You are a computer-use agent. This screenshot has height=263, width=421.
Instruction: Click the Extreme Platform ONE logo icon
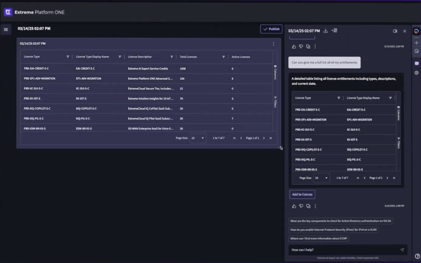point(8,12)
